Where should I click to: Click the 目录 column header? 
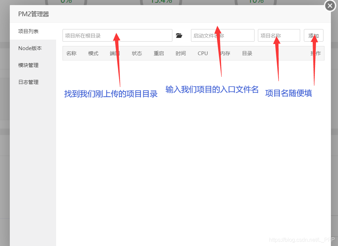point(247,53)
